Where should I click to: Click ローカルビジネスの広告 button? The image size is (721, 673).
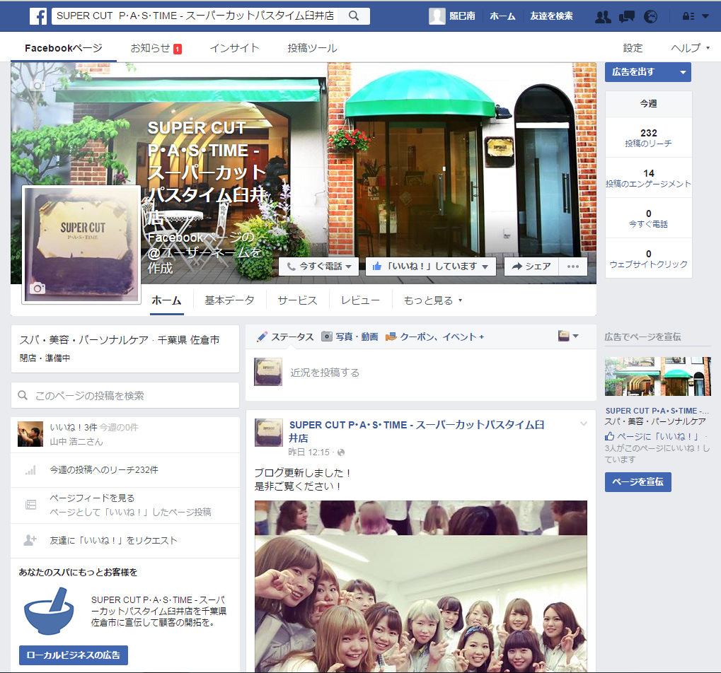pyautogui.click(x=74, y=655)
